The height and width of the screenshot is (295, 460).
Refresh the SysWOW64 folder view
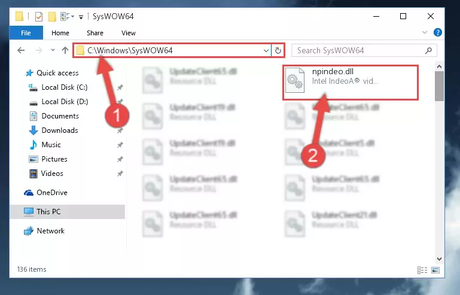point(278,50)
